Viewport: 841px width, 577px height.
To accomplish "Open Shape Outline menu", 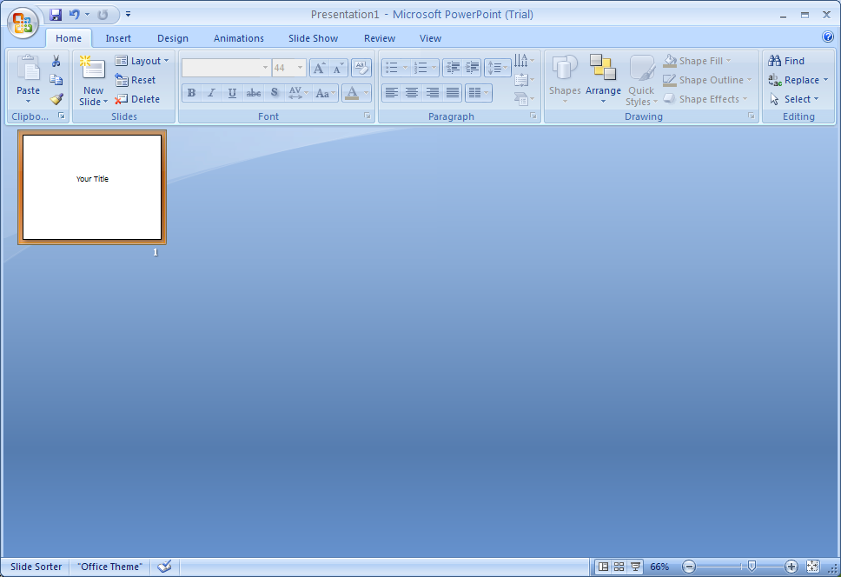I will [707, 80].
